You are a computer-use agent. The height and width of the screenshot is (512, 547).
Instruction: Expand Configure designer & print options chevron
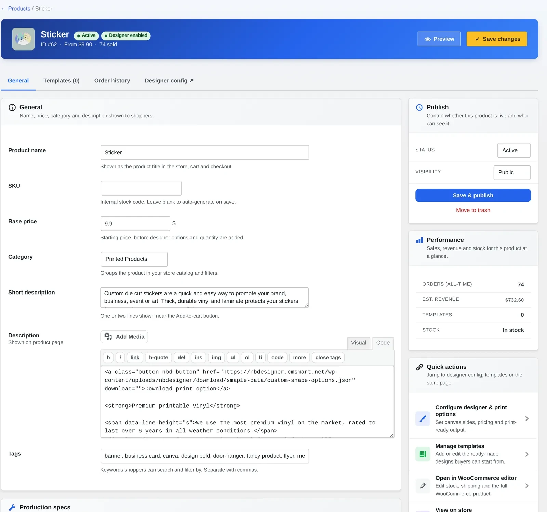(x=527, y=419)
